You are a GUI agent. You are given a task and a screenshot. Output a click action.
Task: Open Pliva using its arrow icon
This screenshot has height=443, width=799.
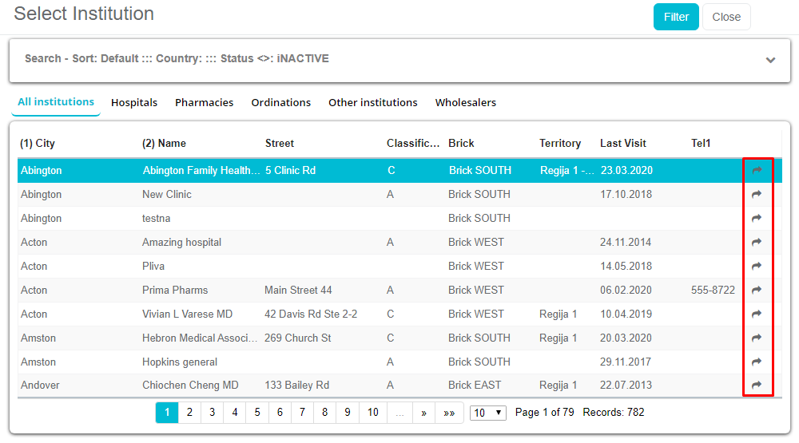(x=757, y=266)
